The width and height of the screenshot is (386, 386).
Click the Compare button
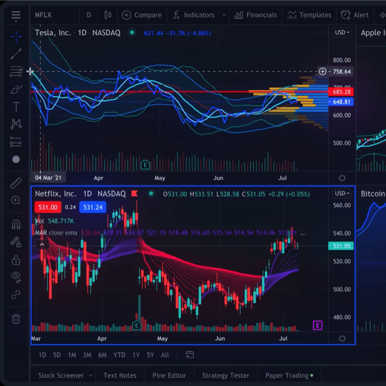142,15
